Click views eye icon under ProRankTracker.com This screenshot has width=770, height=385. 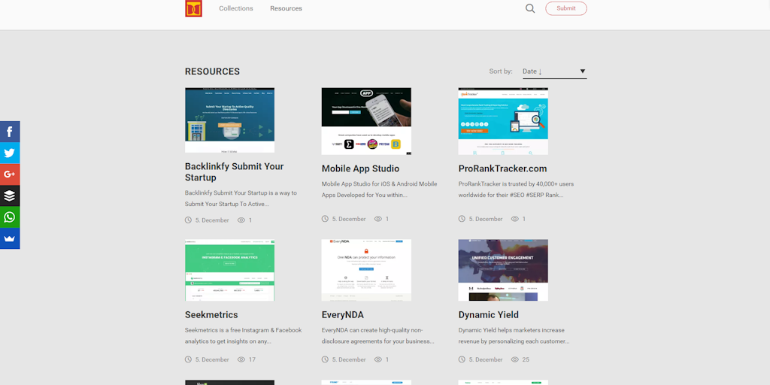(x=514, y=219)
